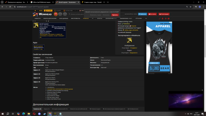Log in with Battle.net button
206x116 pixels.
[142, 14]
